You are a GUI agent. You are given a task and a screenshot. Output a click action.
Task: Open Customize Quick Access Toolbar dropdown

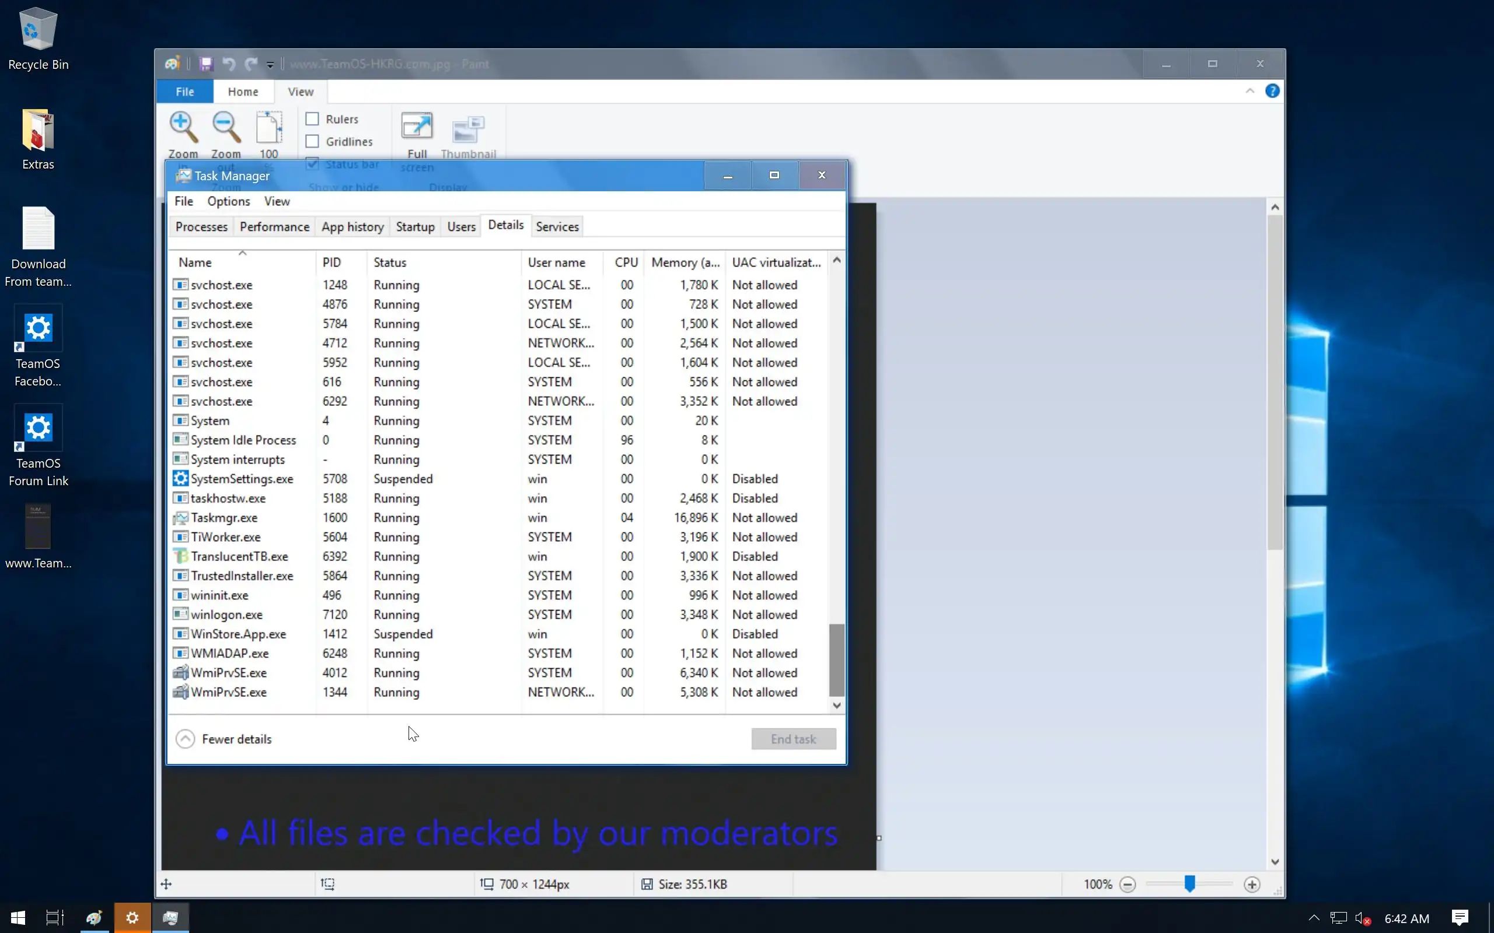point(270,65)
